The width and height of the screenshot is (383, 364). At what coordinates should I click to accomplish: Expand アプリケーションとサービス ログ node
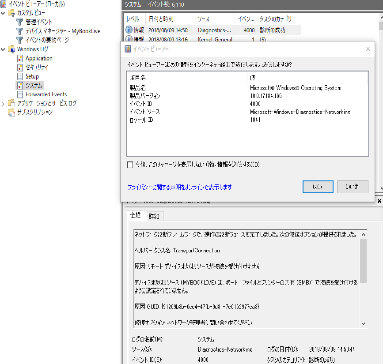(x=3, y=104)
